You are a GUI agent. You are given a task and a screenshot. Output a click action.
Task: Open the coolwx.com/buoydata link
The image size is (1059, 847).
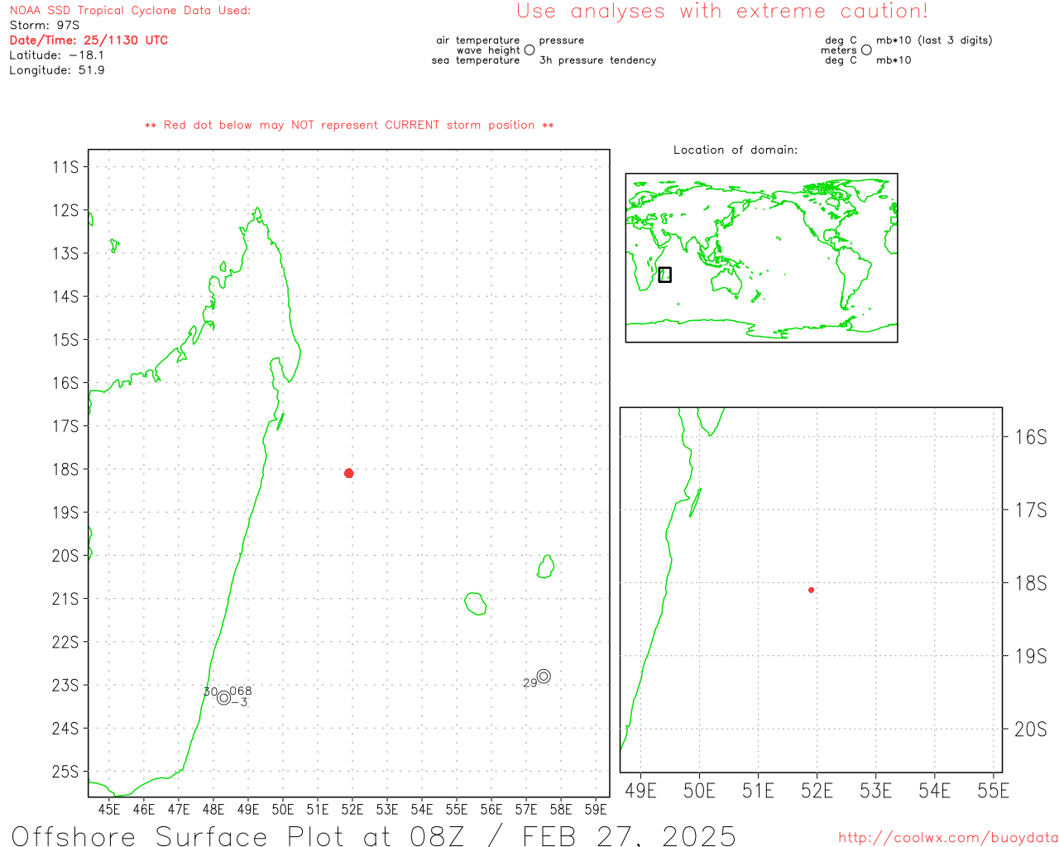(948, 838)
